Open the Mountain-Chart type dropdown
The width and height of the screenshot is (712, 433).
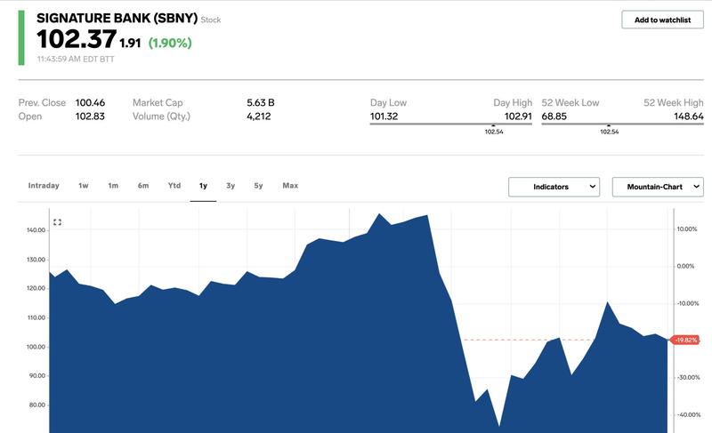(658, 187)
